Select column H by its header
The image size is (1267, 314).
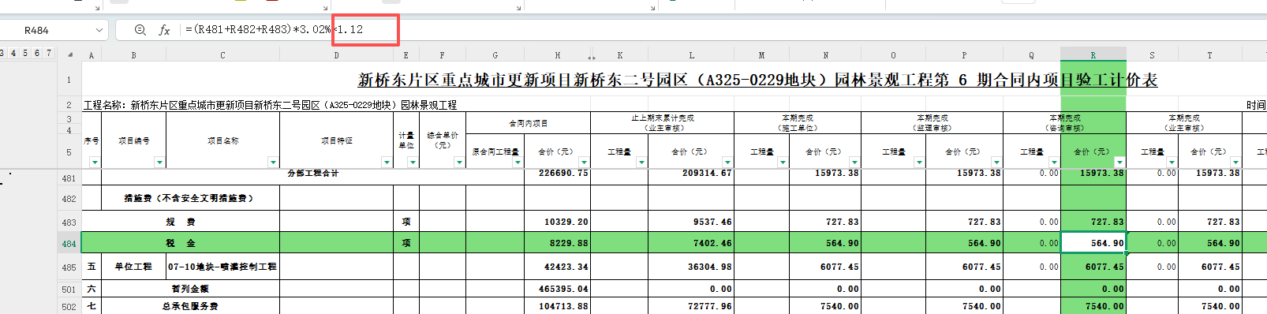click(x=557, y=54)
